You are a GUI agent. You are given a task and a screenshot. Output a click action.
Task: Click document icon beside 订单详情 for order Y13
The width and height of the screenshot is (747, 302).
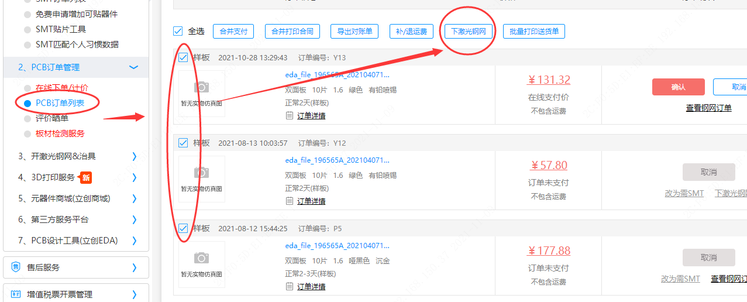pos(289,116)
